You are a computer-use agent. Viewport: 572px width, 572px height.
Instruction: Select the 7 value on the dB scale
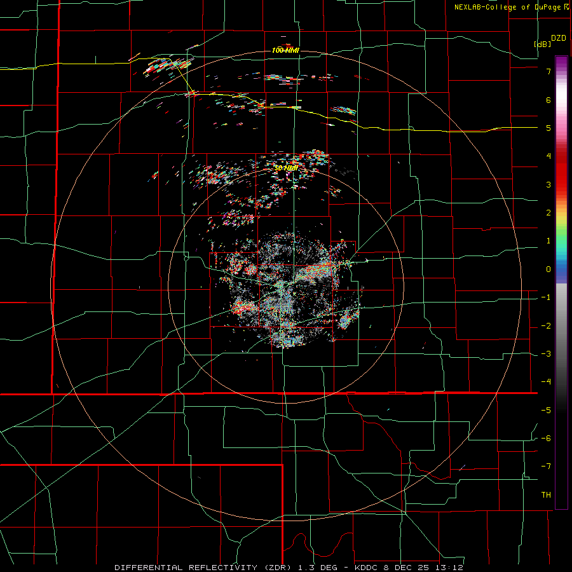tap(548, 71)
